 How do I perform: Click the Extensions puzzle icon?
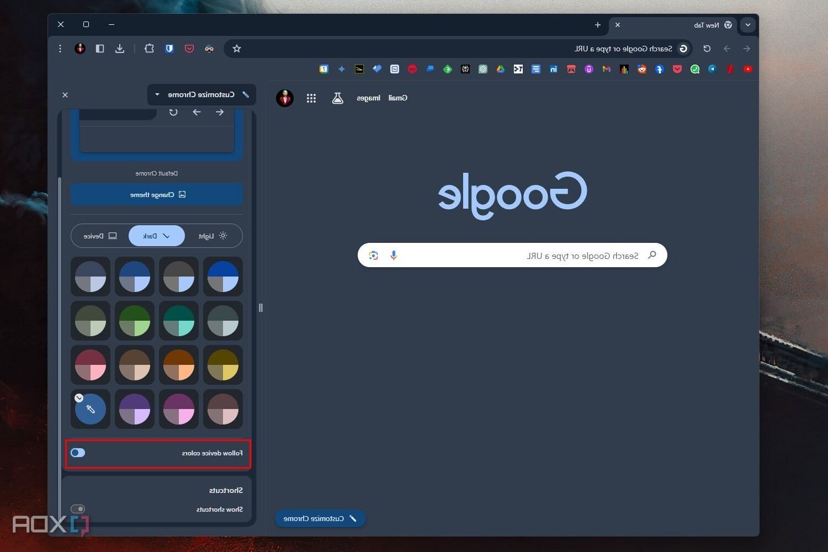pos(149,49)
